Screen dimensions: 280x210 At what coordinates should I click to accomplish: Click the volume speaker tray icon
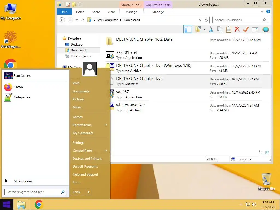click(254, 205)
